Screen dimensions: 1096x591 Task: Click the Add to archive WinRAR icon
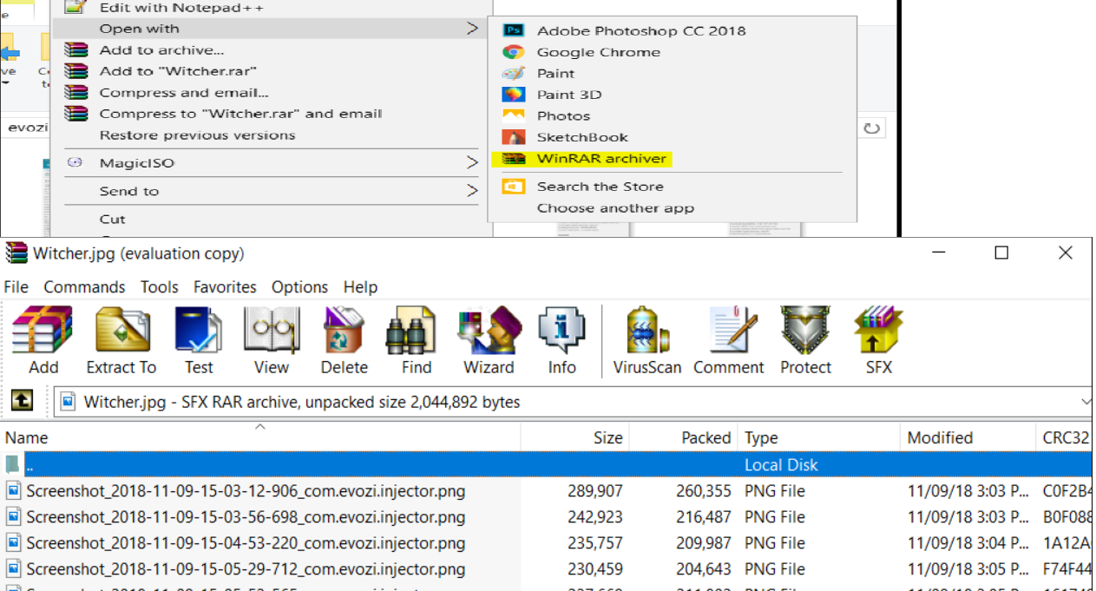76,49
